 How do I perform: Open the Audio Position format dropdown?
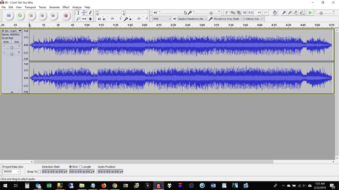click(x=122, y=172)
